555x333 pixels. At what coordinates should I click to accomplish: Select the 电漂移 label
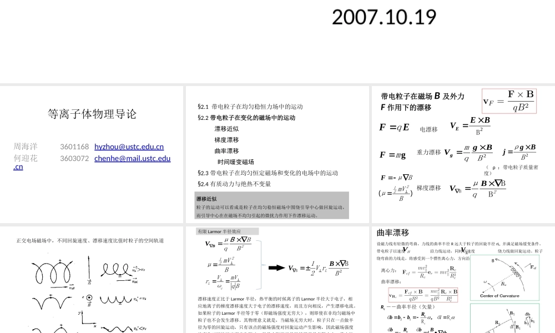click(428, 129)
